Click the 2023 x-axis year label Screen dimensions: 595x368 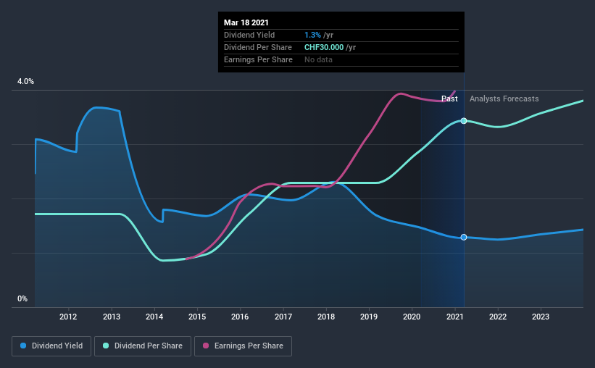[x=541, y=317]
